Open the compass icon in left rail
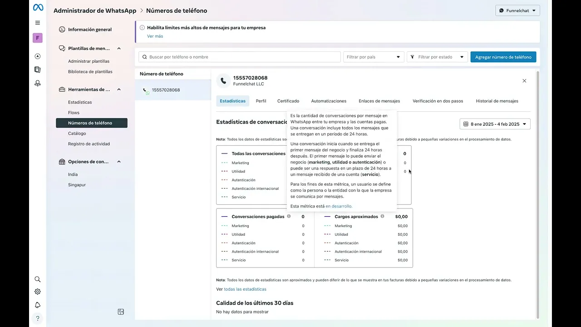The width and height of the screenshot is (581, 327). (38, 56)
